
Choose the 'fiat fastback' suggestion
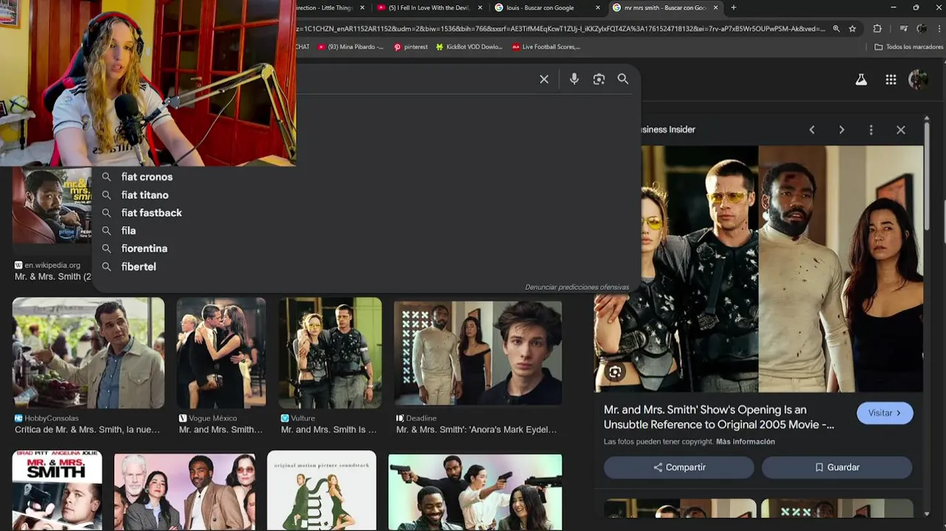tap(151, 213)
